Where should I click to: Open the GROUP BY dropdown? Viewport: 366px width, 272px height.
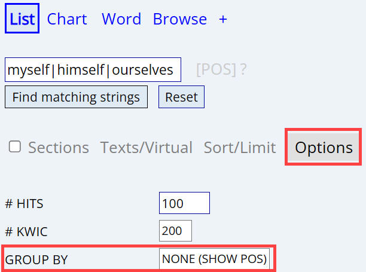[214, 259]
